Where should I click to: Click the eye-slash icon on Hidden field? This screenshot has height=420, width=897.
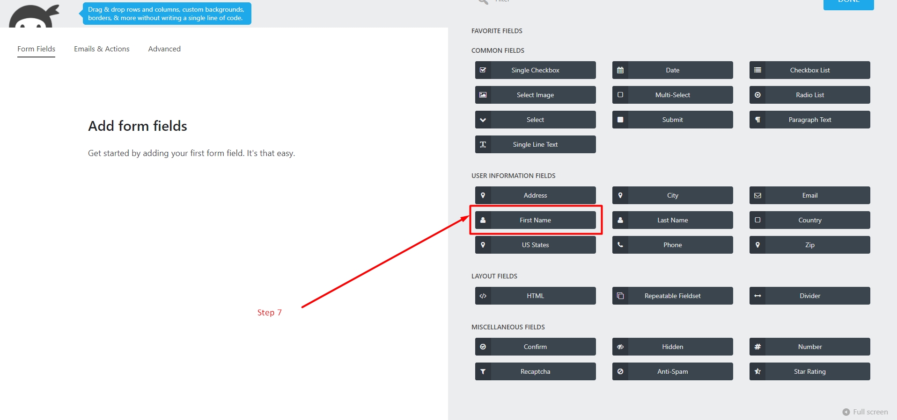point(620,347)
